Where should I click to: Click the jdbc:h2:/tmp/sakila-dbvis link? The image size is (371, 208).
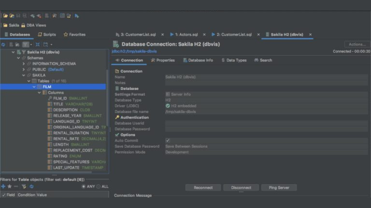[134, 51]
